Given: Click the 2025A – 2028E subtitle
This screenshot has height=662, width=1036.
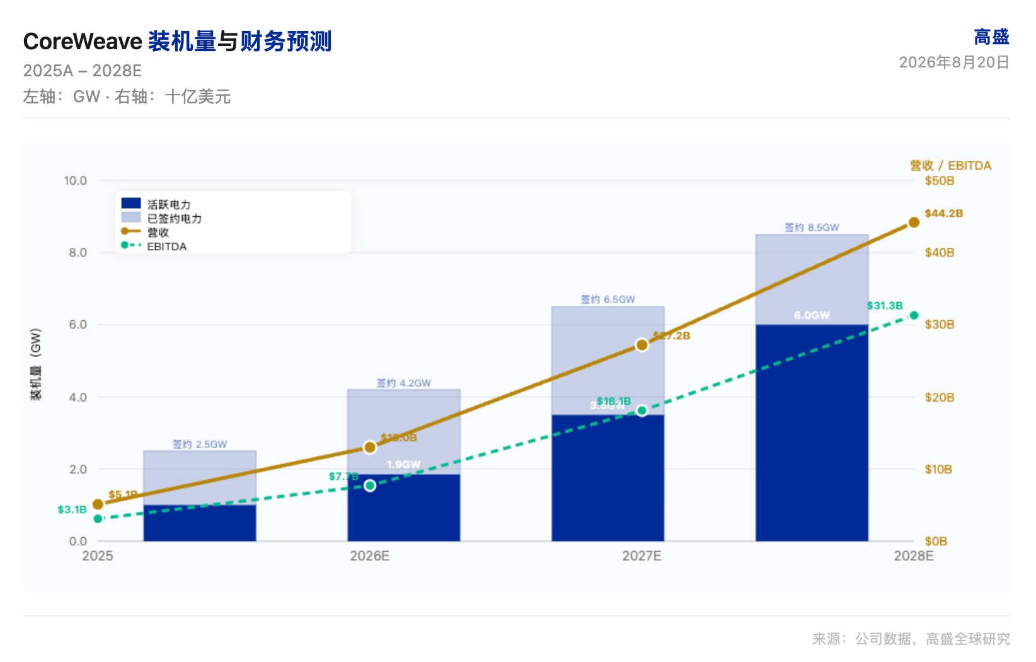Looking at the screenshot, I should pos(83,71).
